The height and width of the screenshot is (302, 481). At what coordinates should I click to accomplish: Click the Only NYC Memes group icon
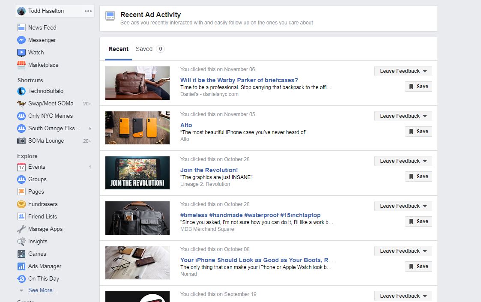point(21,116)
